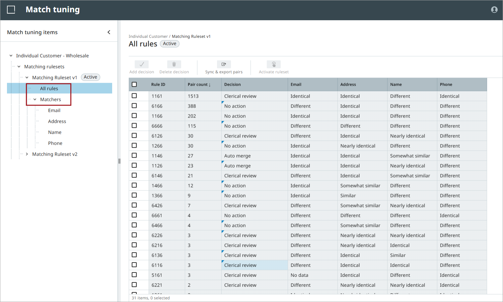This screenshot has height=302, width=503.
Task: Select the checkbox for rule 6116
Action: [x=134, y=265]
